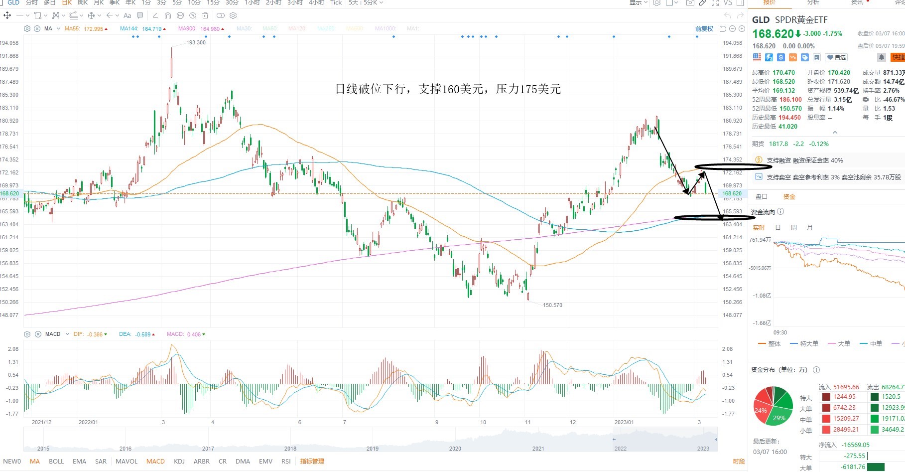Take a chart screenshot with camera icon
The image size is (905, 472).
(x=690, y=2)
